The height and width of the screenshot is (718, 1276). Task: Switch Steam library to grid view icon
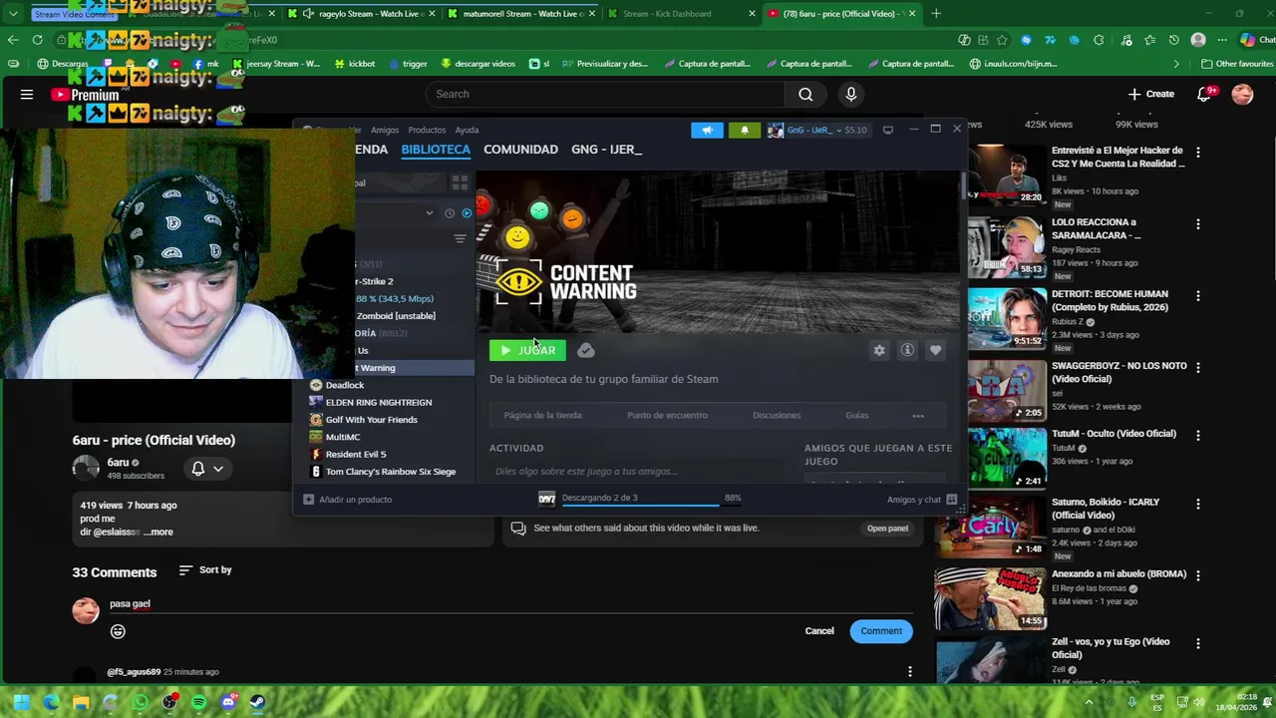[x=460, y=183]
